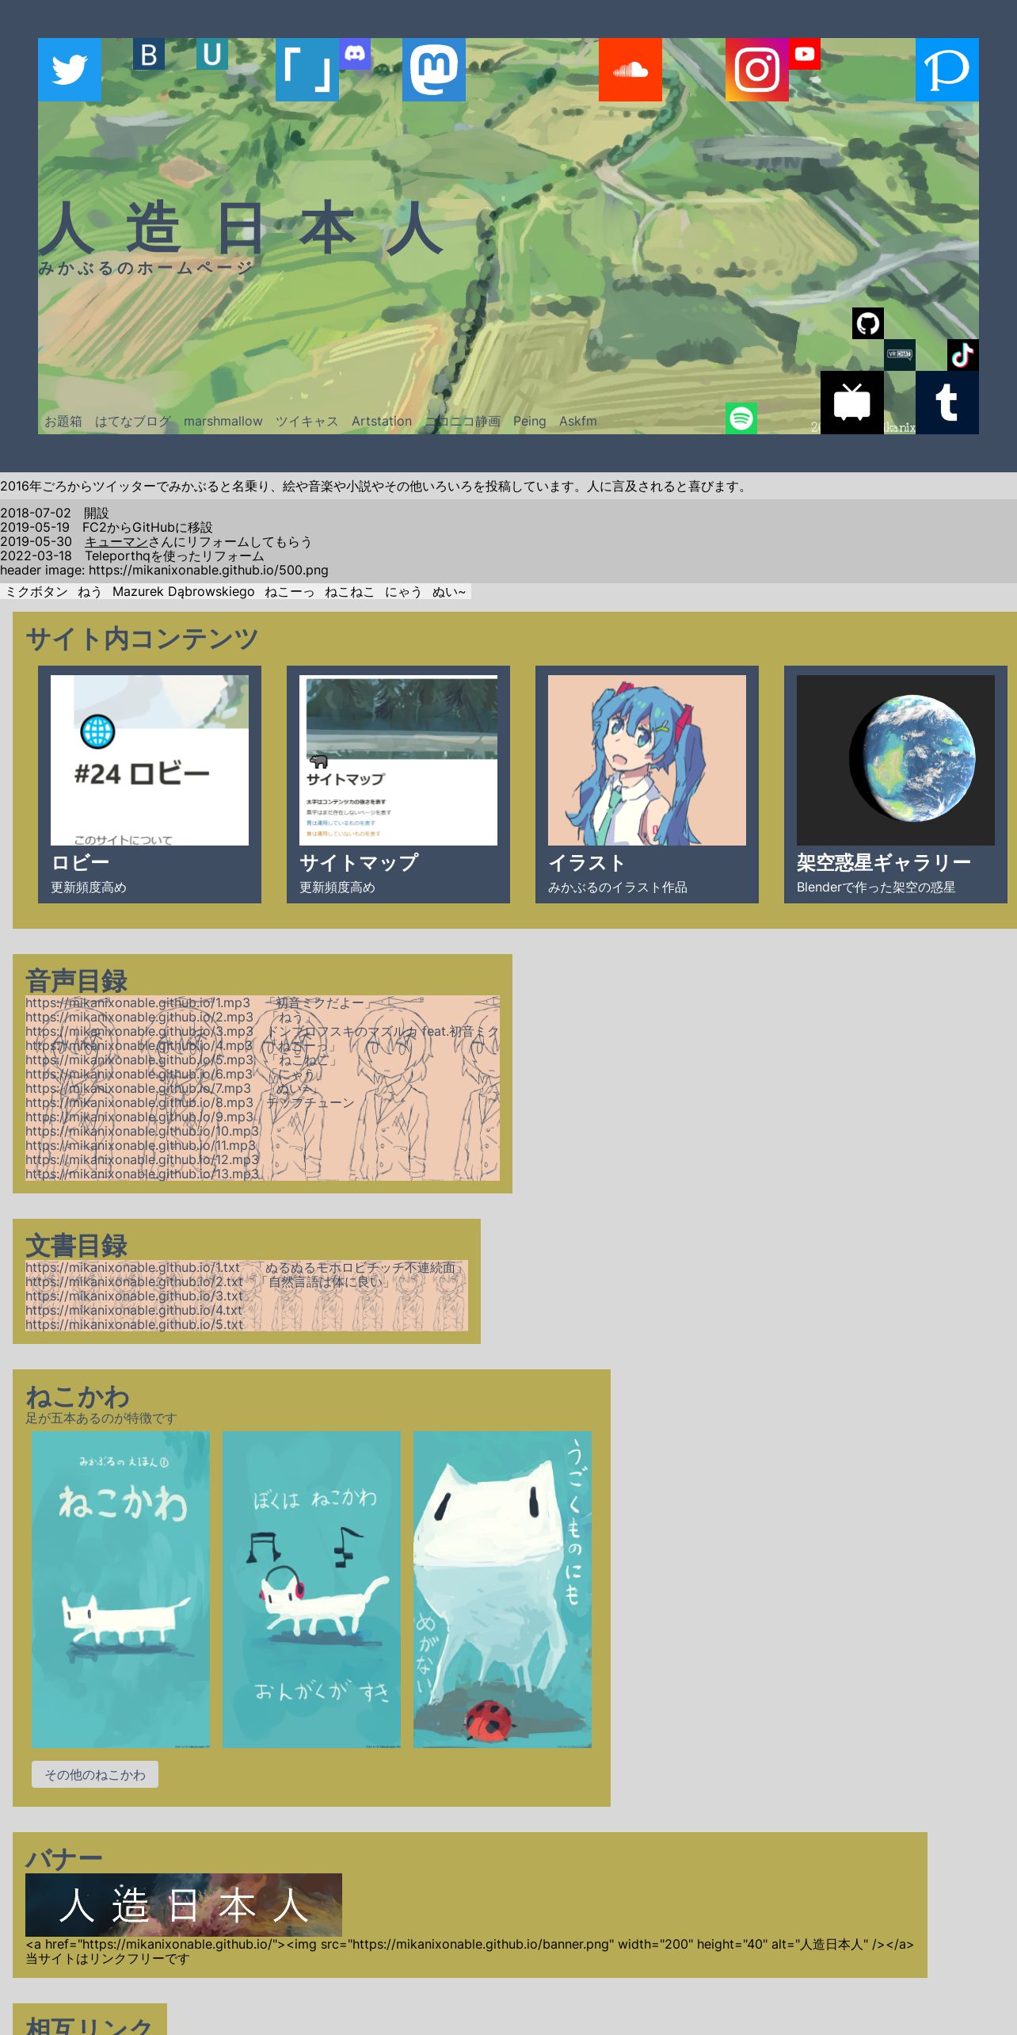Open the GitHub icon

point(868,323)
